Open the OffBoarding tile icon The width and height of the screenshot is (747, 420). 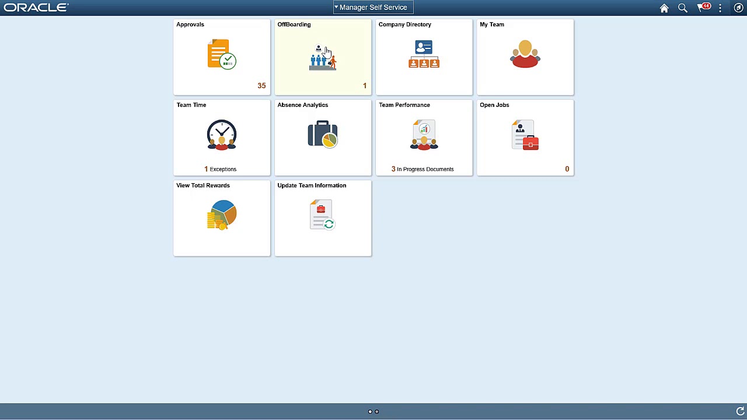pyautogui.click(x=323, y=57)
